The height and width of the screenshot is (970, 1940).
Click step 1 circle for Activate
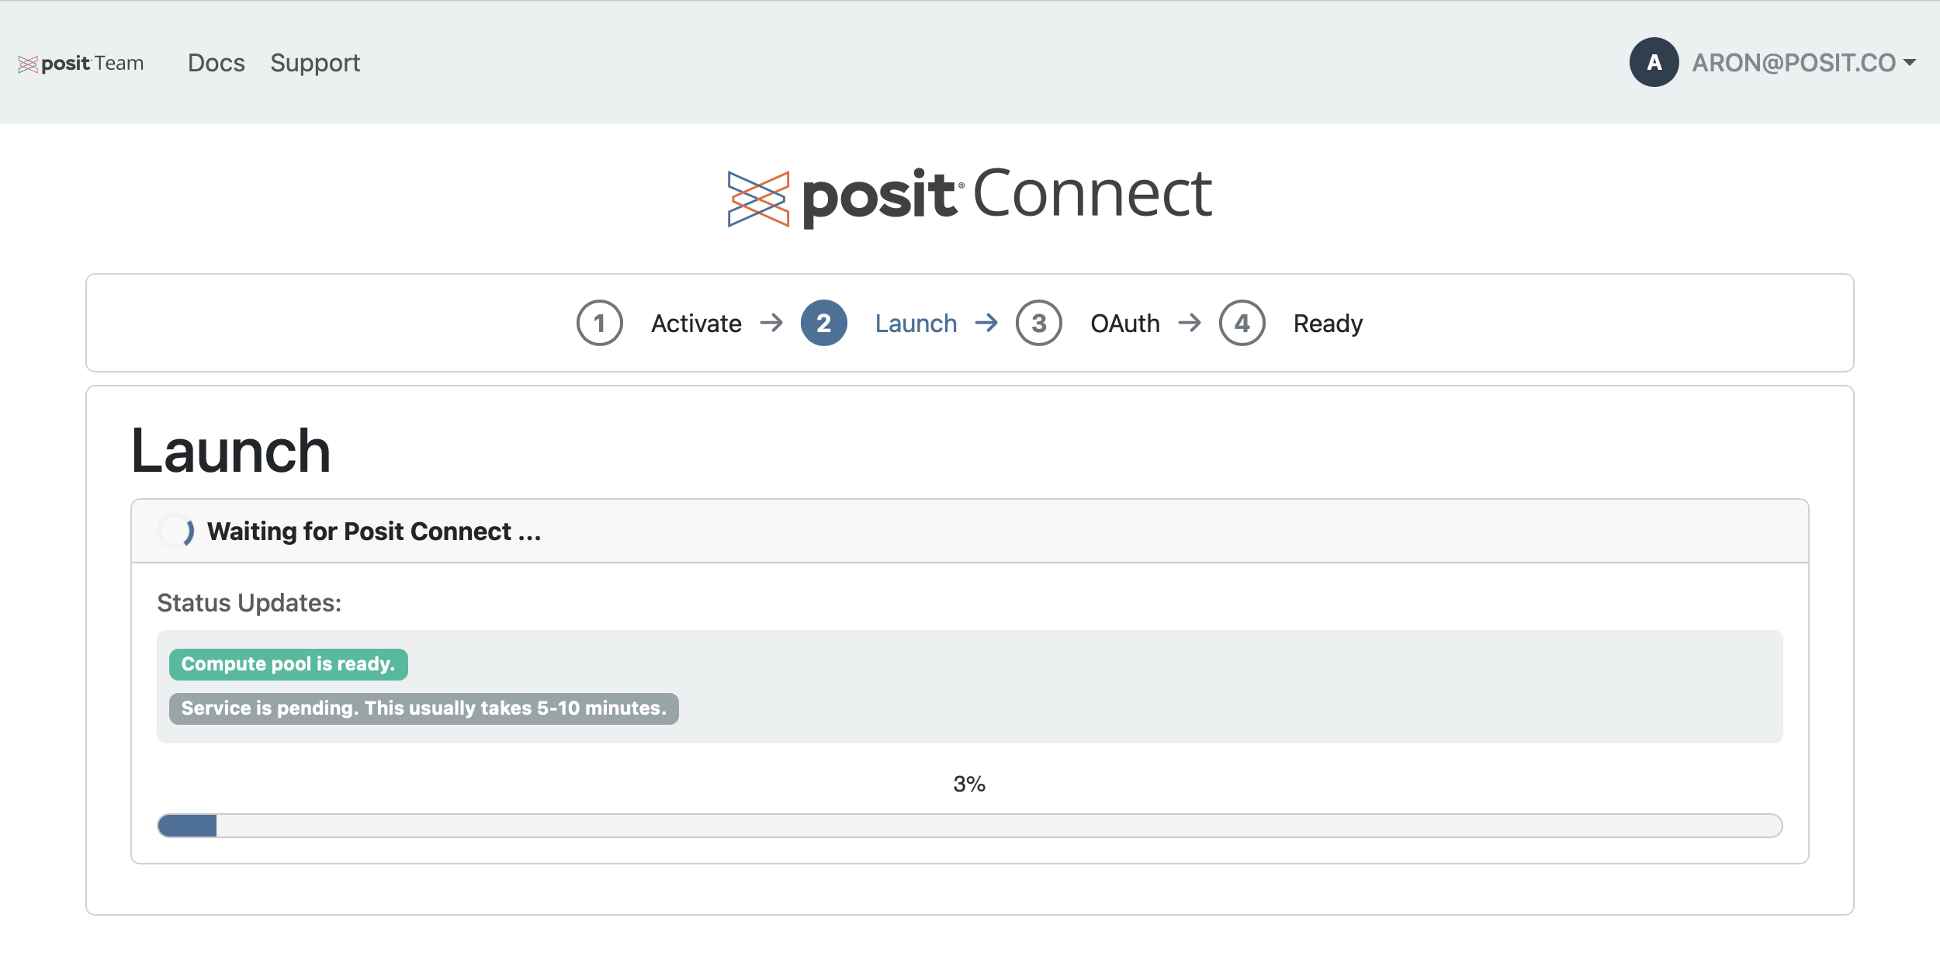click(599, 323)
